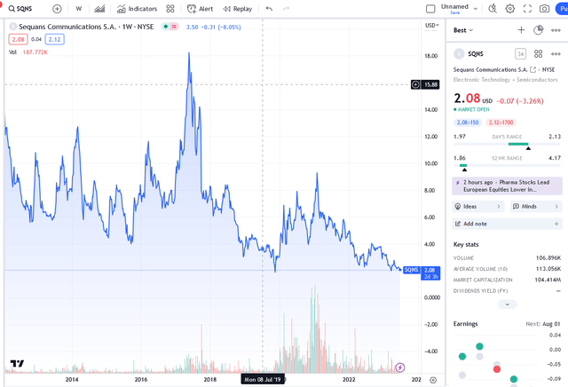Screen dimensions: 568x387
Task: Open Sequans Communications external link icon
Action: pos(532,69)
